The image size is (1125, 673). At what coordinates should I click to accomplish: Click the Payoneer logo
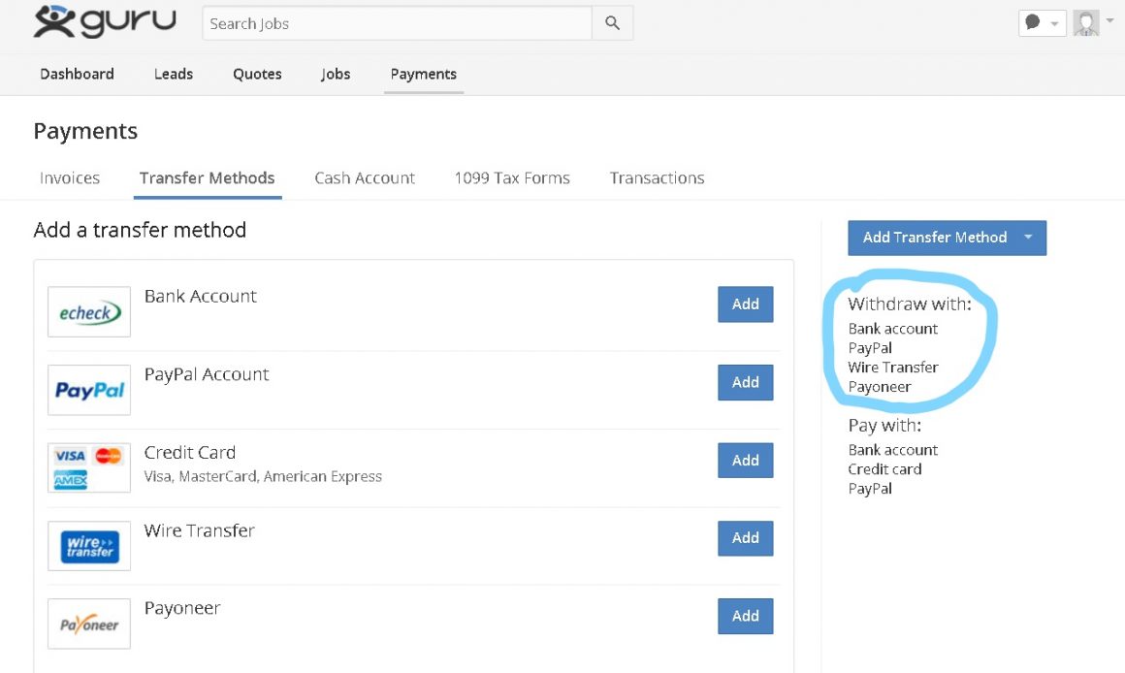pos(89,625)
